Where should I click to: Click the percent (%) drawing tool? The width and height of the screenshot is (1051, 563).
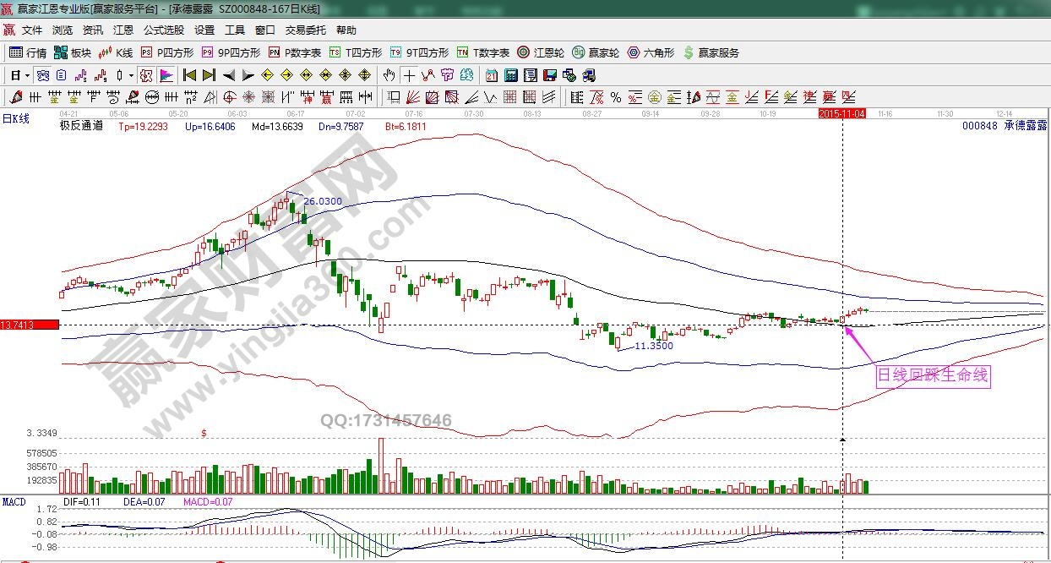tap(616, 97)
